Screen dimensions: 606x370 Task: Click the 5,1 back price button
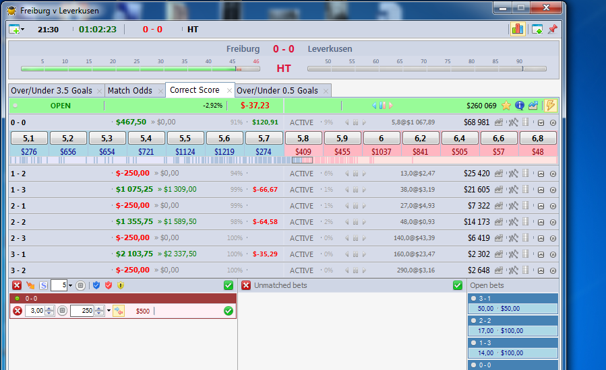pos(29,138)
